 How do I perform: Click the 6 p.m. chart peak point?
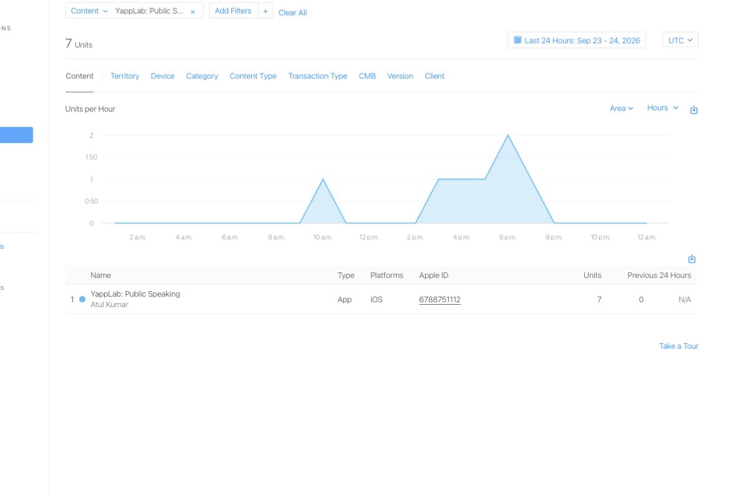tap(507, 135)
